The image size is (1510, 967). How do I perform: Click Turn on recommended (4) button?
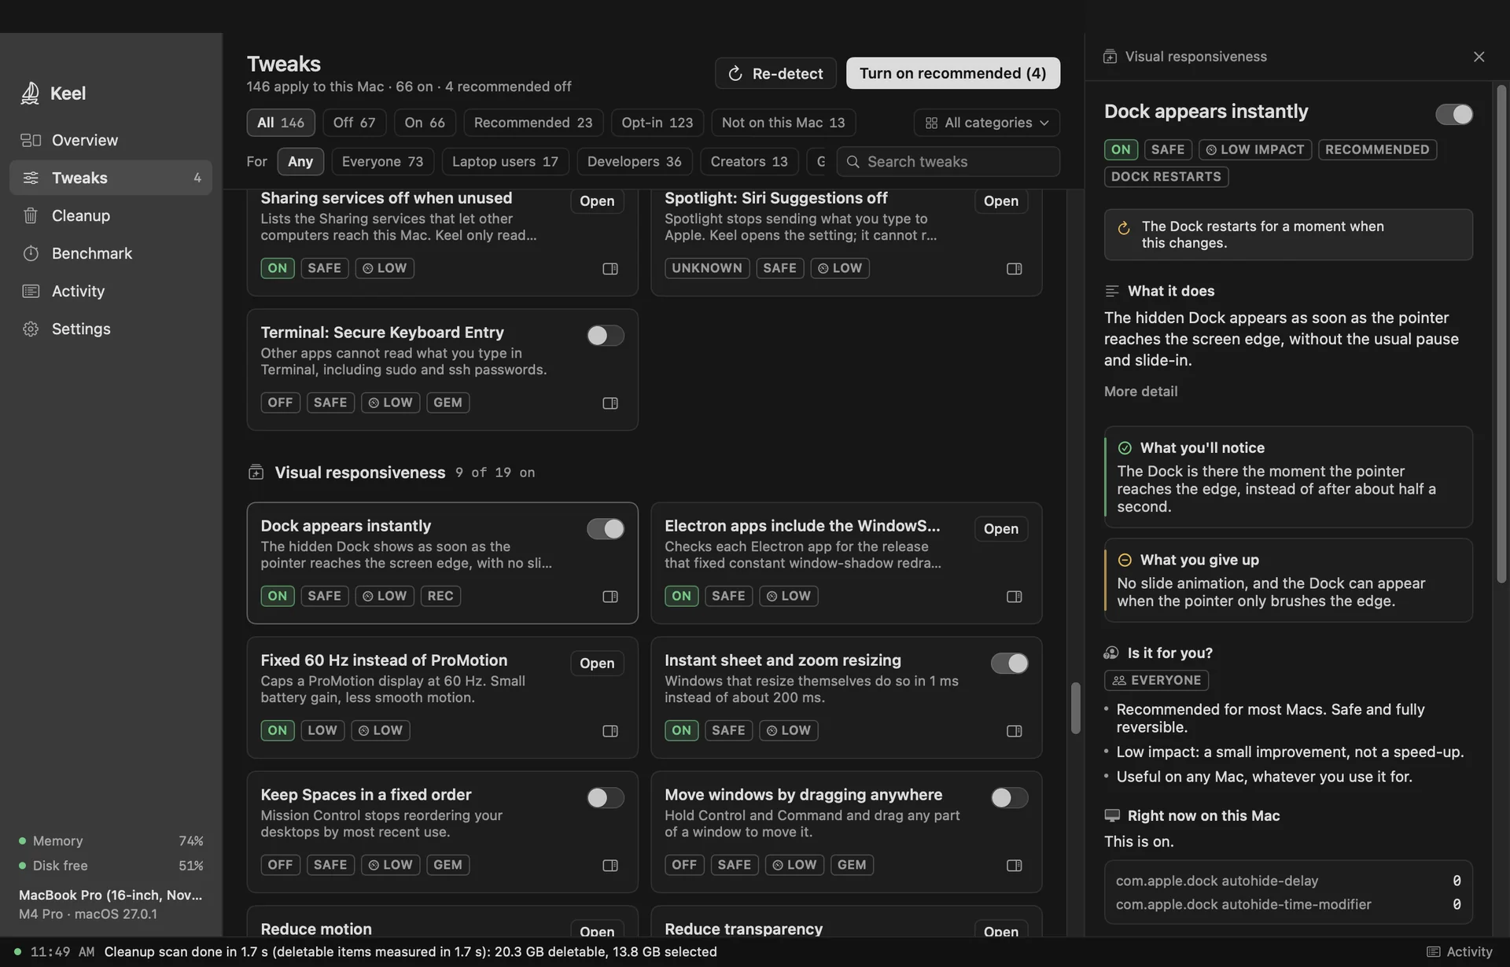click(x=952, y=73)
